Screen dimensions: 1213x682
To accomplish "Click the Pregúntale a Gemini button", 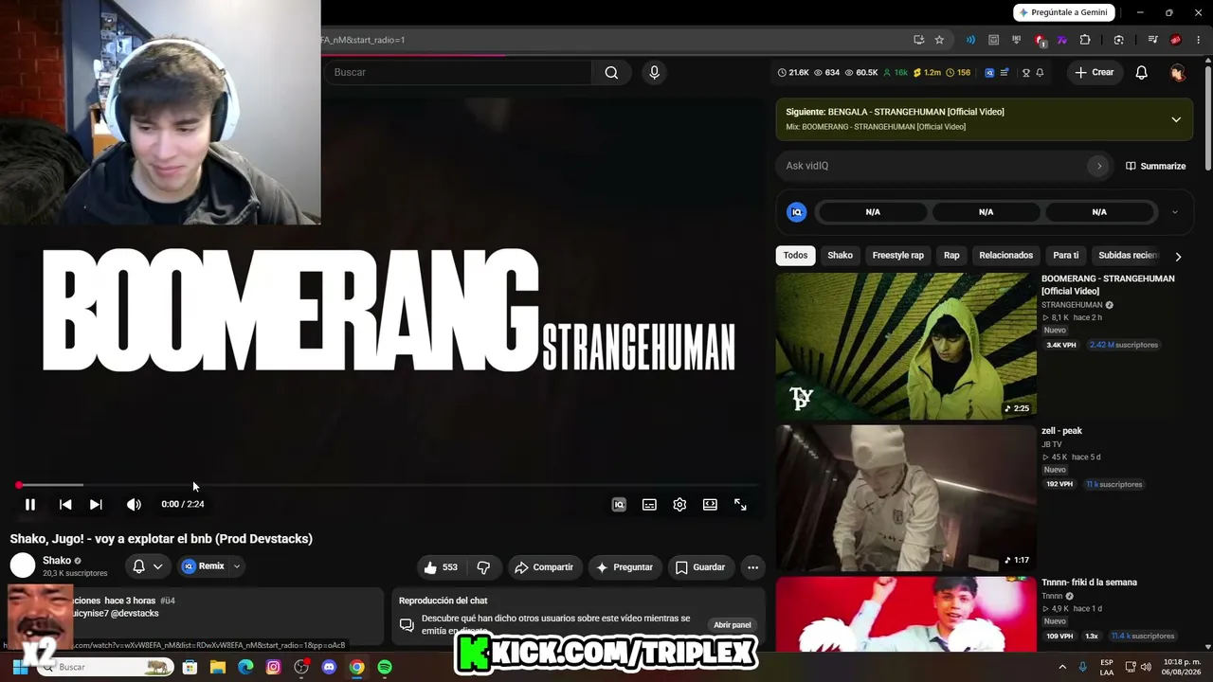I will pos(1064,12).
